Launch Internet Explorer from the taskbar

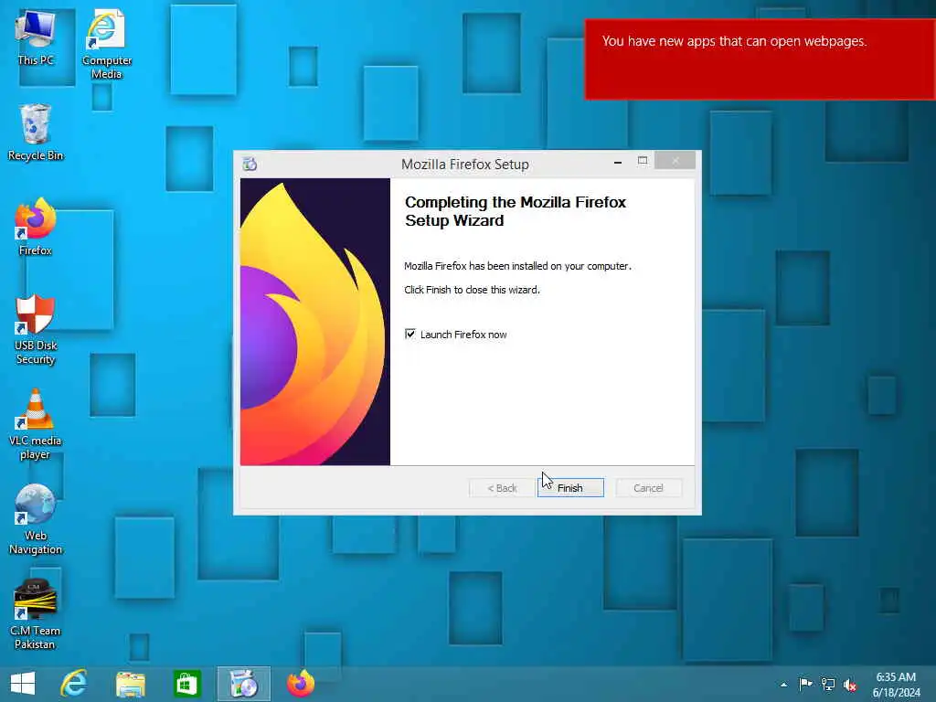coord(74,684)
